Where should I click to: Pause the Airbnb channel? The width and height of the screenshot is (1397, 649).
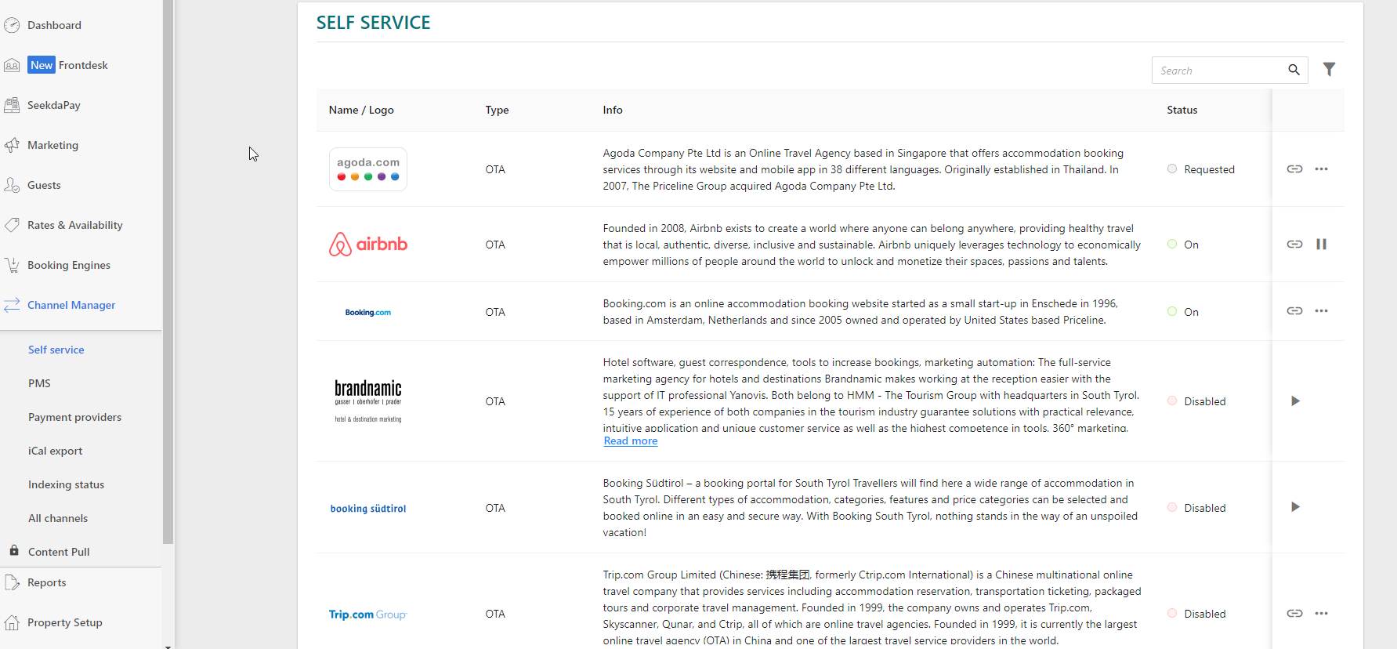coord(1322,245)
